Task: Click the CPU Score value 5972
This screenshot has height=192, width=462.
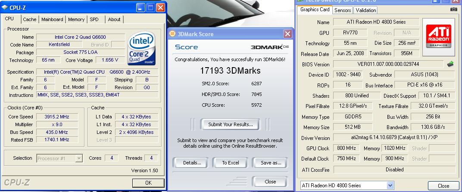Action: coord(256,105)
